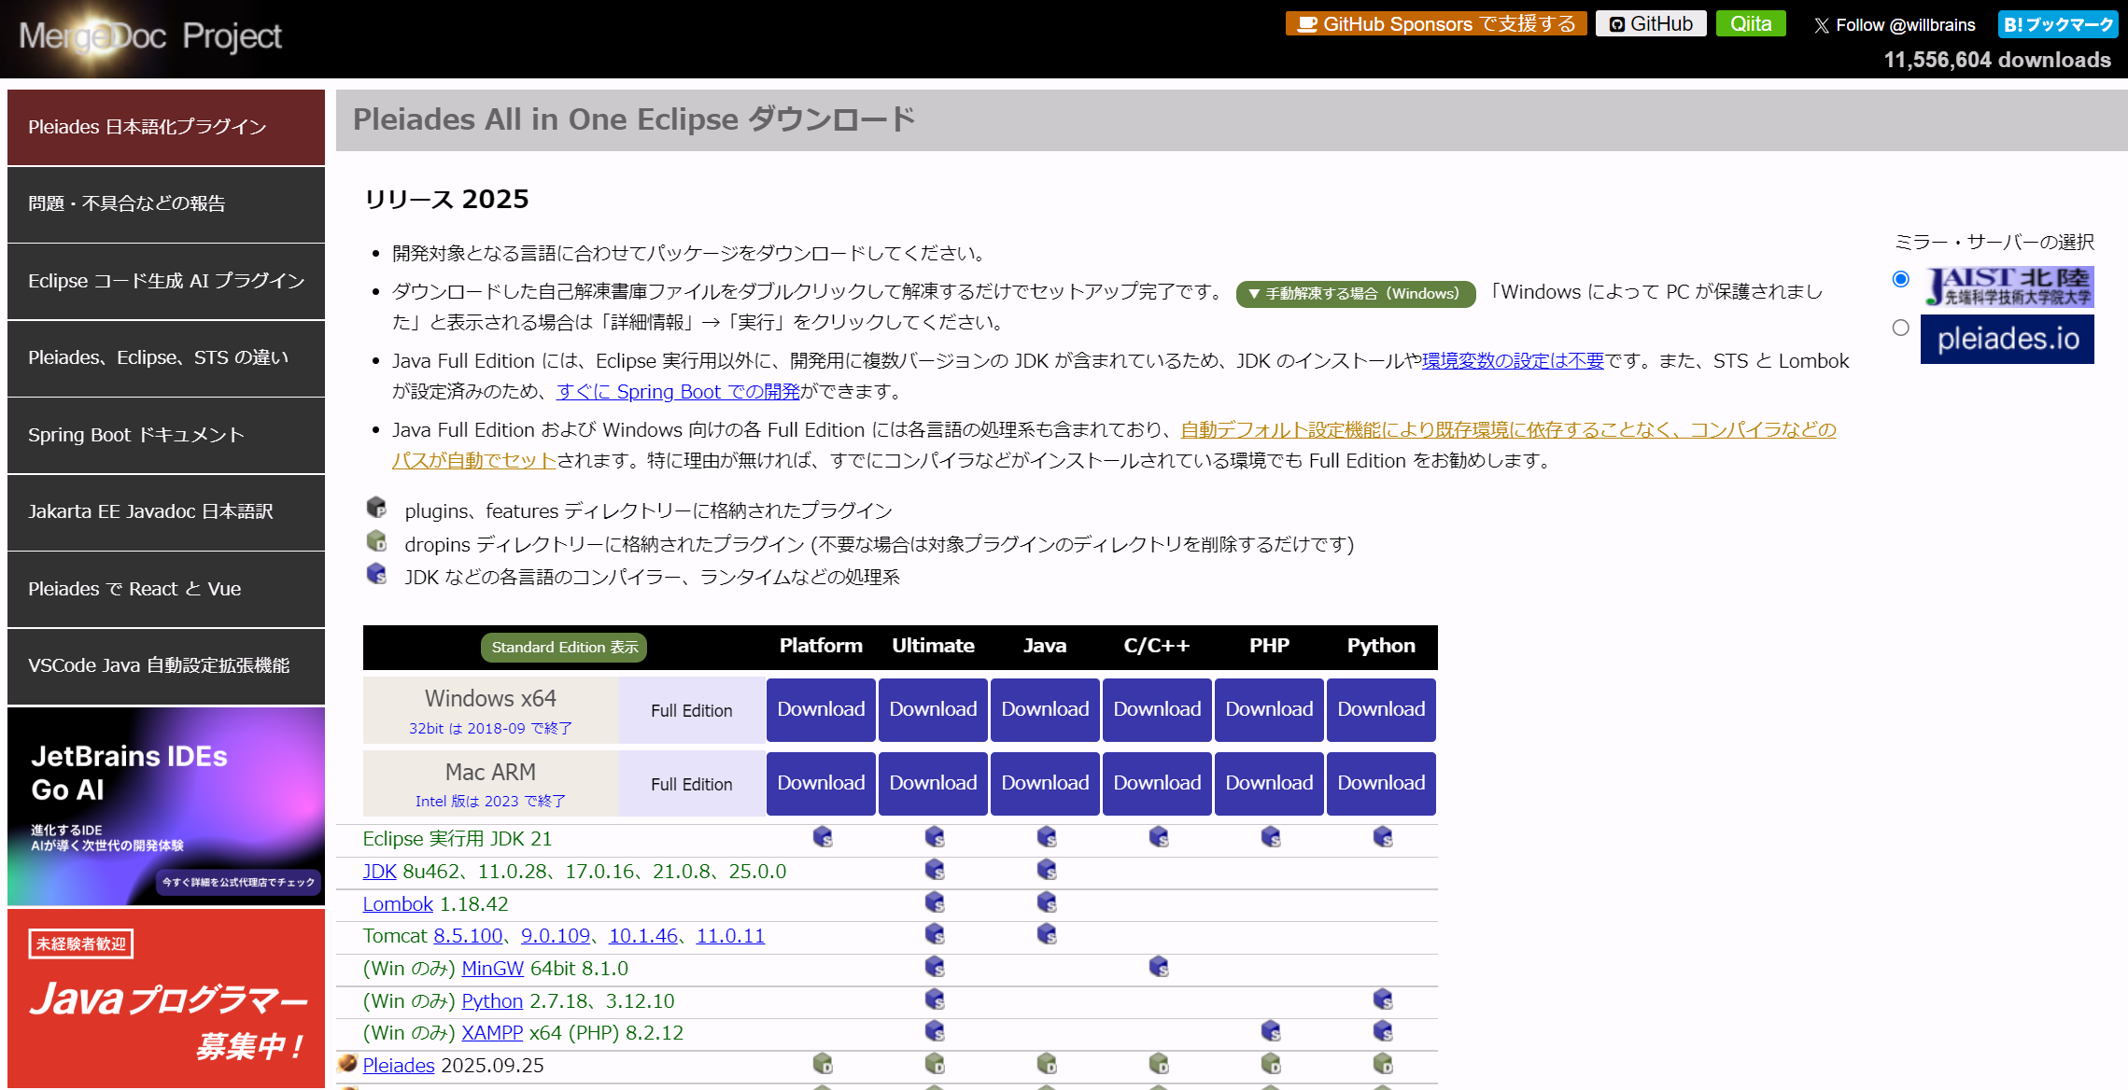This screenshot has height=1090, width=2128.
Task: Click the Python icon in the Python column of the Python 2.7.18 row
Action: coord(1383,999)
